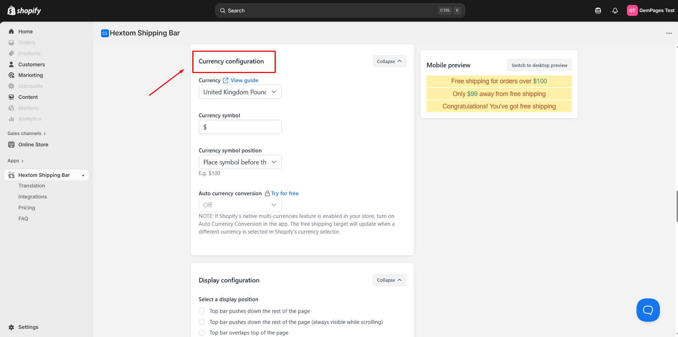Open the blue chat support widget
This screenshot has height=337, width=678.
point(648,310)
